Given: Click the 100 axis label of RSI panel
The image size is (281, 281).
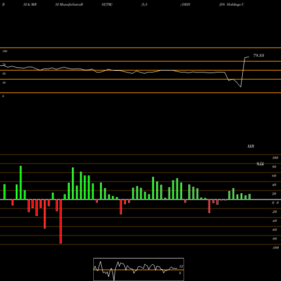Looking at the screenshot, I should tap(5, 51).
